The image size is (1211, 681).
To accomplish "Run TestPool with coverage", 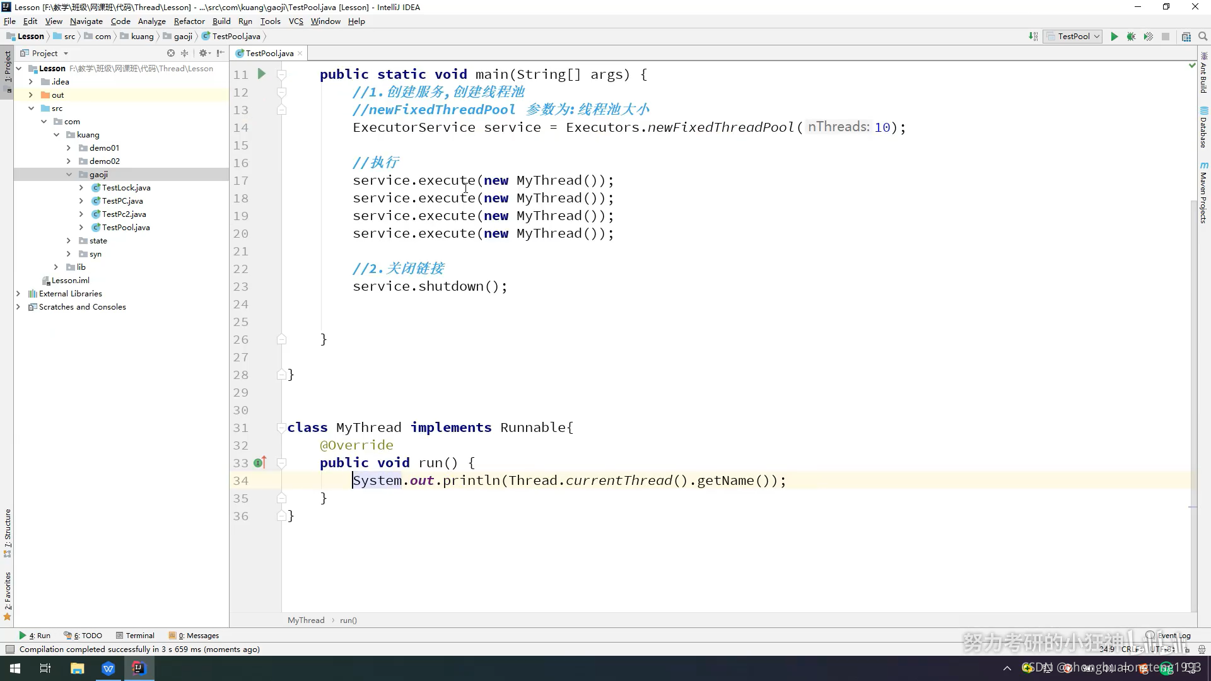I will click(x=1148, y=37).
